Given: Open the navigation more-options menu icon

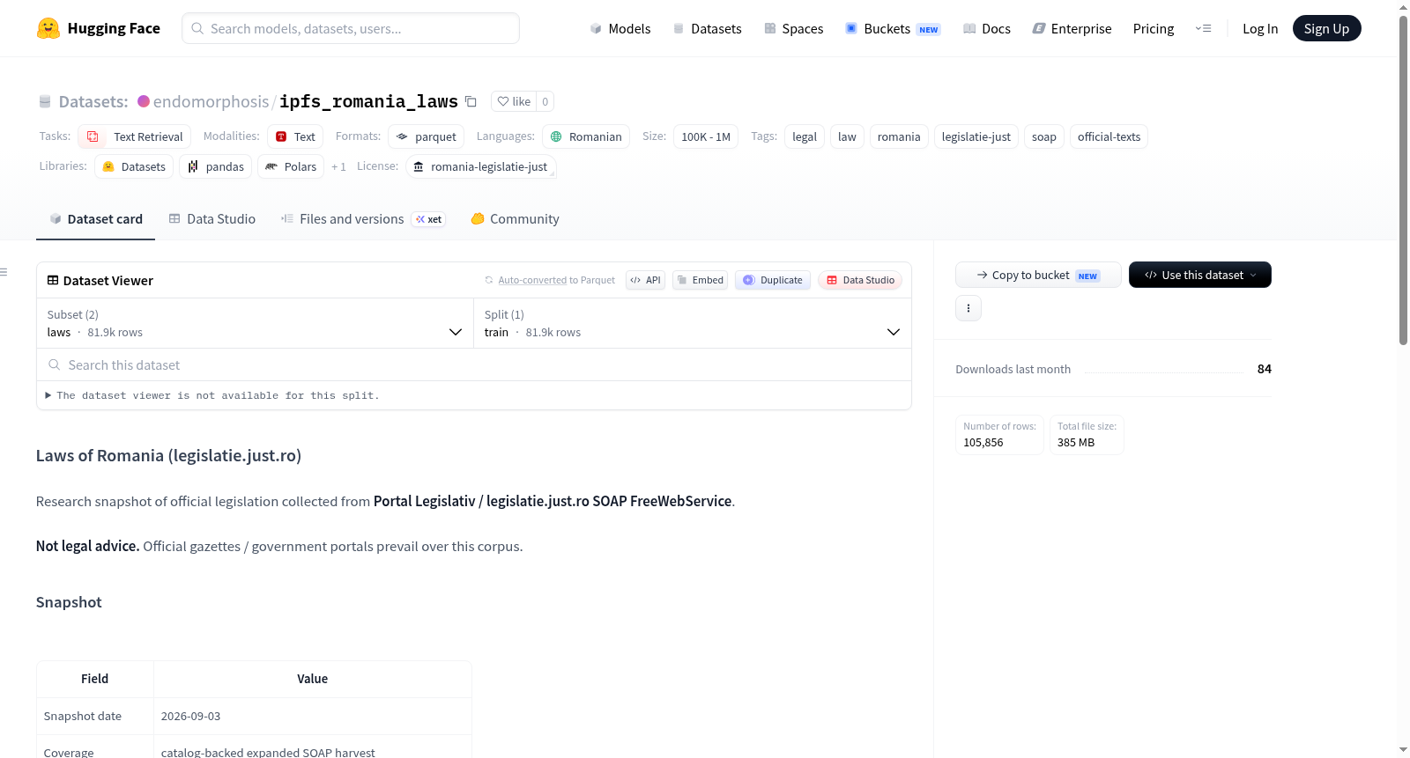Looking at the screenshot, I should 1203,28.
